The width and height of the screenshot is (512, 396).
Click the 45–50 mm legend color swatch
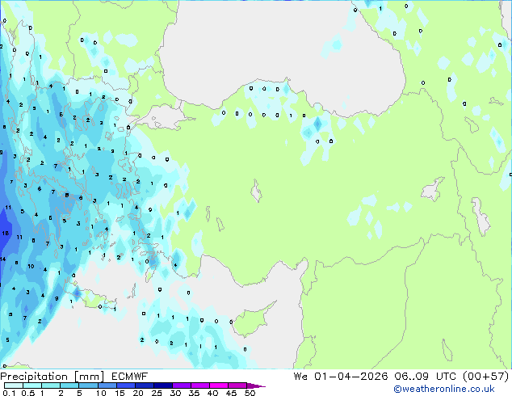(x=237, y=385)
